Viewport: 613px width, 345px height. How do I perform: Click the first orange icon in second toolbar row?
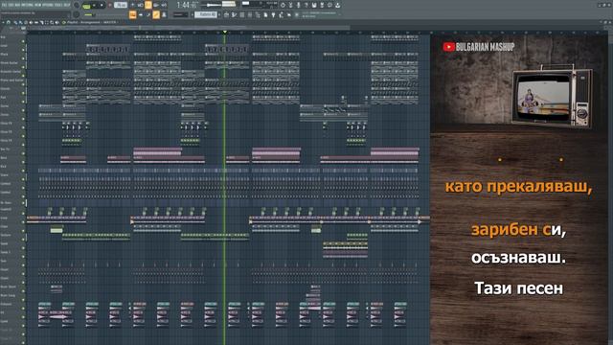(x=133, y=14)
